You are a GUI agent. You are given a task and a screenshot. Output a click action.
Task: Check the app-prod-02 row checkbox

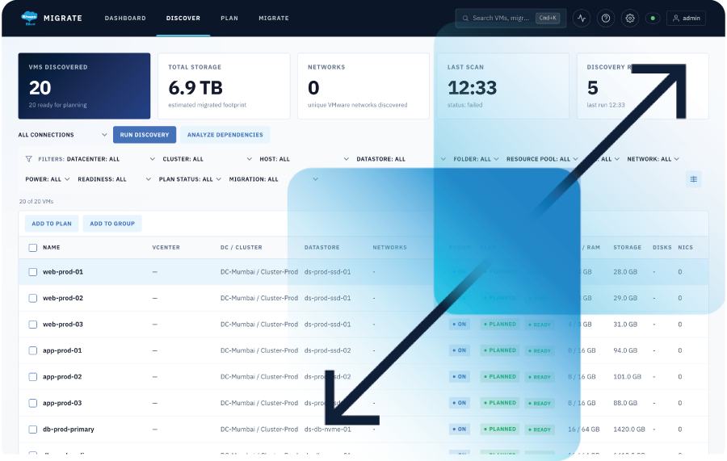click(33, 377)
